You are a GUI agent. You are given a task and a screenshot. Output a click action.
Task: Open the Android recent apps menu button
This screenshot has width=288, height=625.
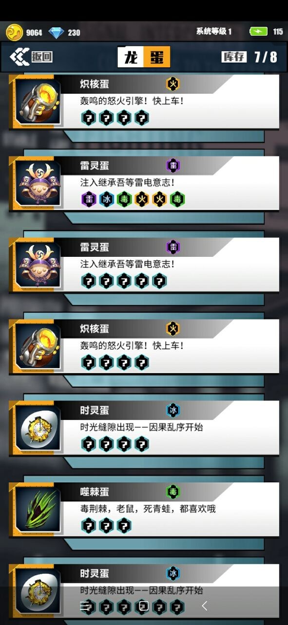[85, 606]
